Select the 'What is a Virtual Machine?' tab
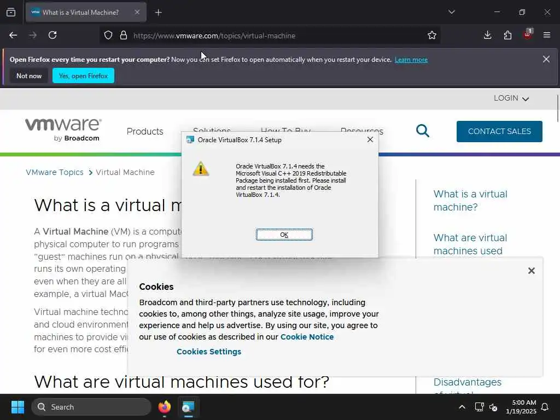The height and width of the screenshot is (420, 560). [x=86, y=12]
